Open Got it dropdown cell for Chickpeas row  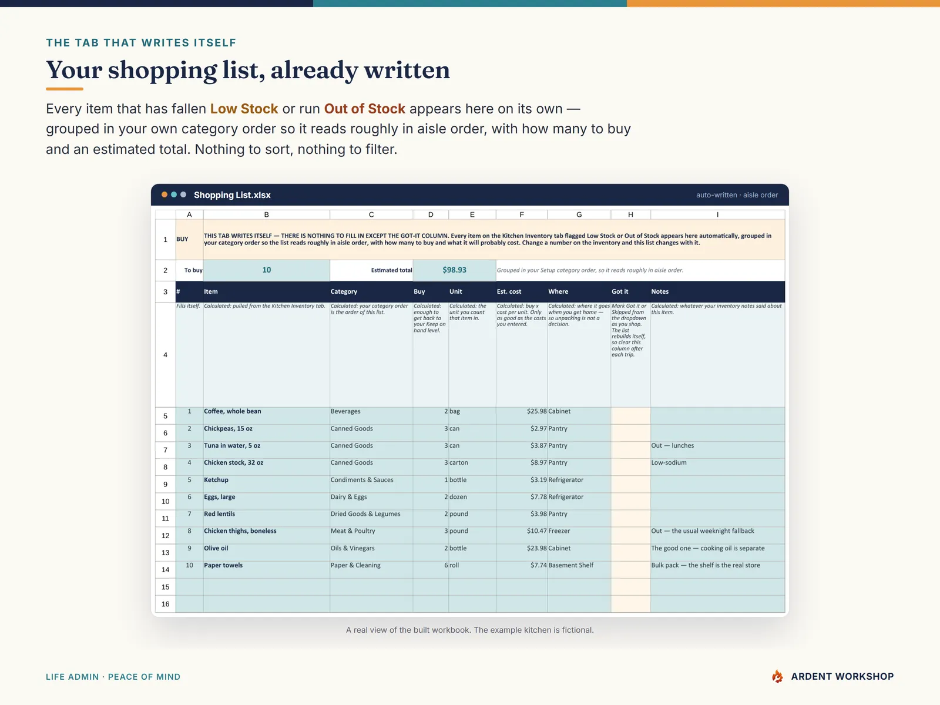630,433
